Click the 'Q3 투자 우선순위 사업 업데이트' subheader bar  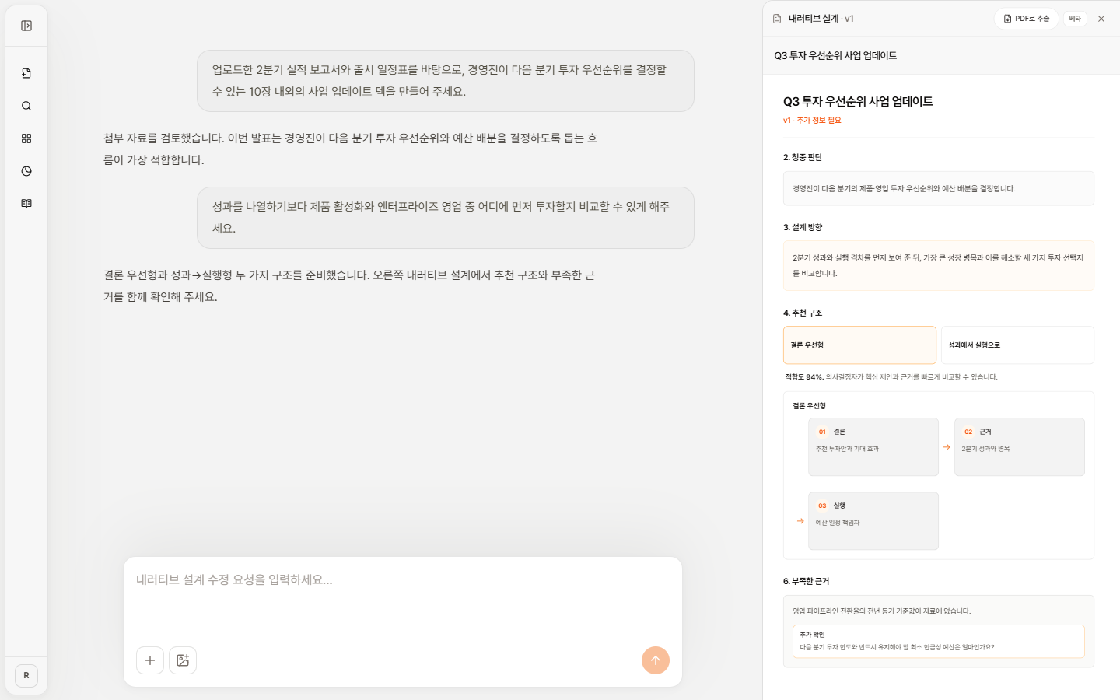pos(941,55)
